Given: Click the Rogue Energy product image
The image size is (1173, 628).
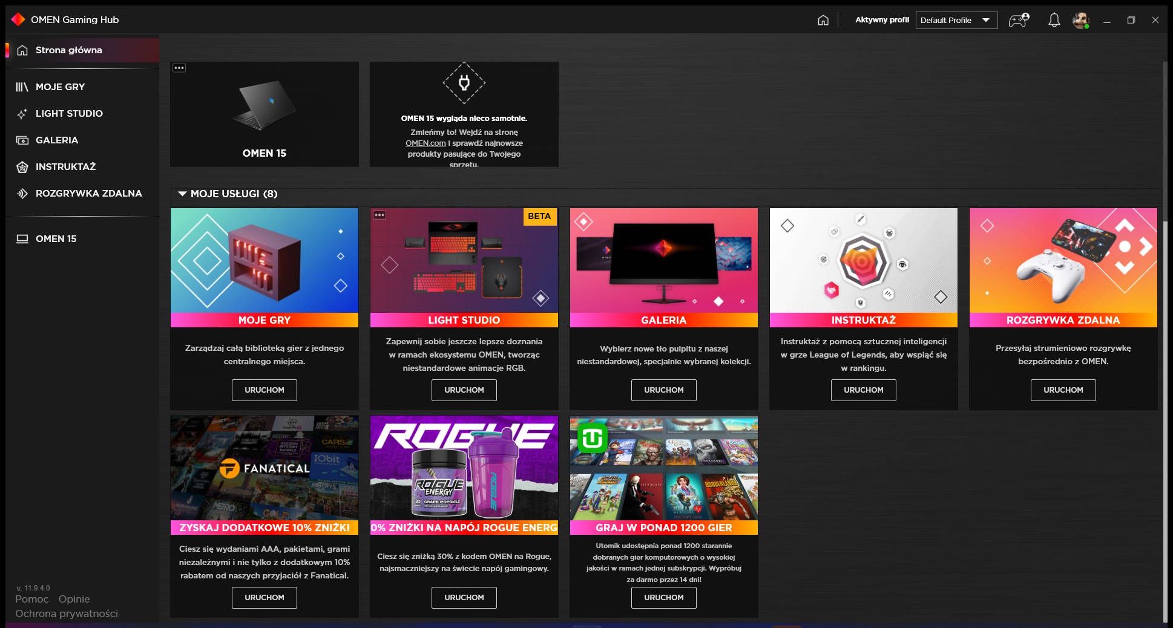Looking at the screenshot, I should (464, 468).
